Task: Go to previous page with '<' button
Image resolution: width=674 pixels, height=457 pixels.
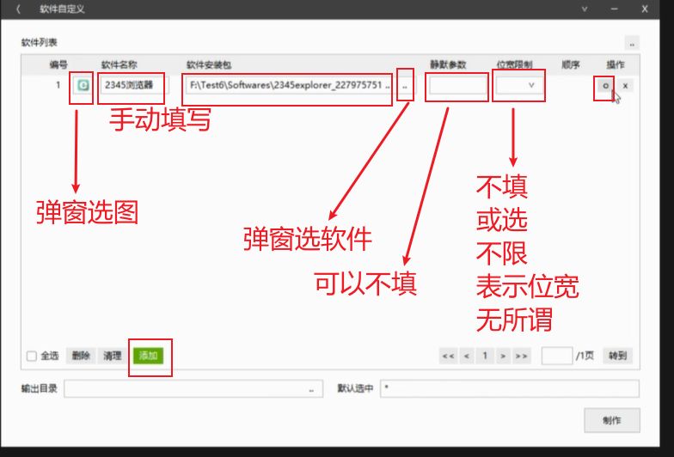Action: [466, 356]
